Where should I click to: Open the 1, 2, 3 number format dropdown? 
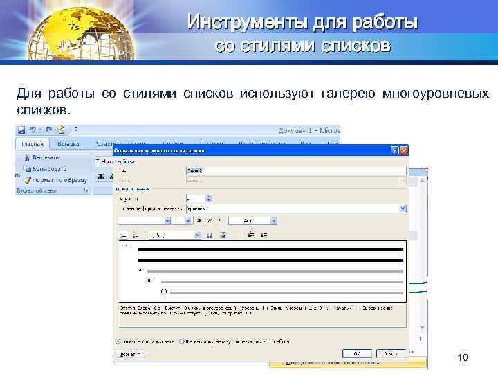pyautogui.click(x=197, y=235)
